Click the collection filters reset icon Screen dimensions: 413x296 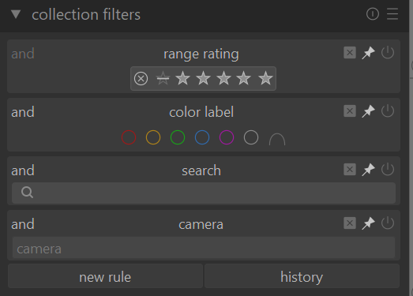tap(373, 14)
